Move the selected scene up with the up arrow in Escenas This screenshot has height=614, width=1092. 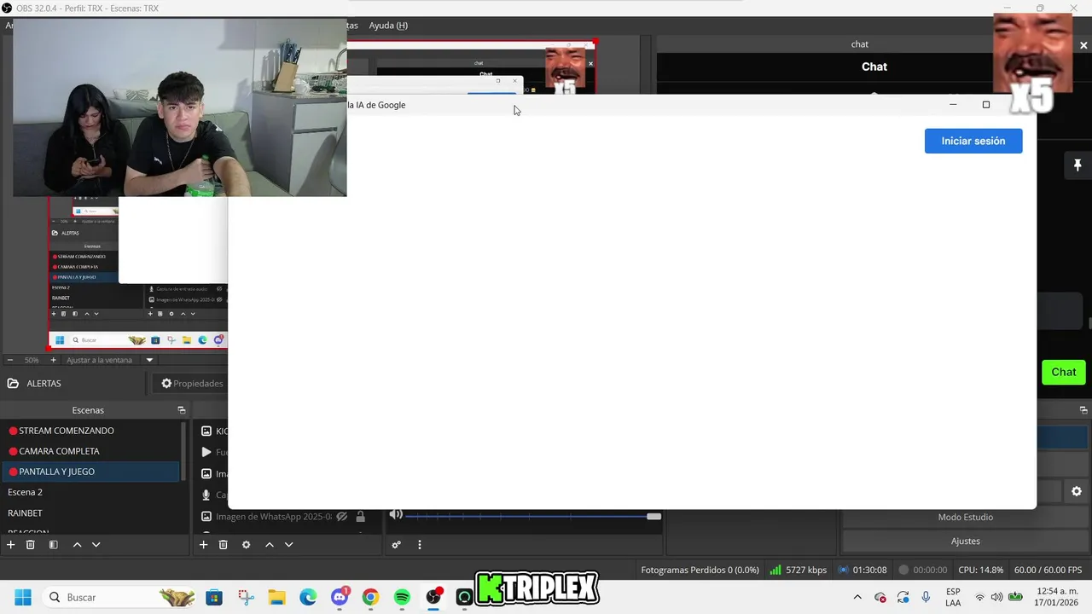77,545
